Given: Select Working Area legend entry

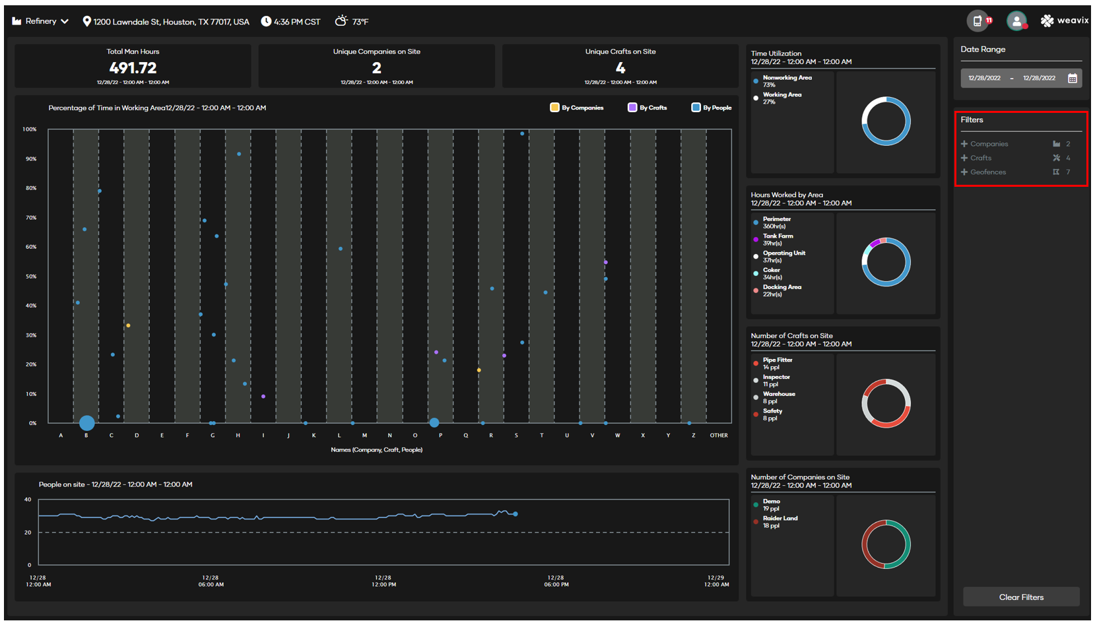Looking at the screenshot, I should point(778,98).
